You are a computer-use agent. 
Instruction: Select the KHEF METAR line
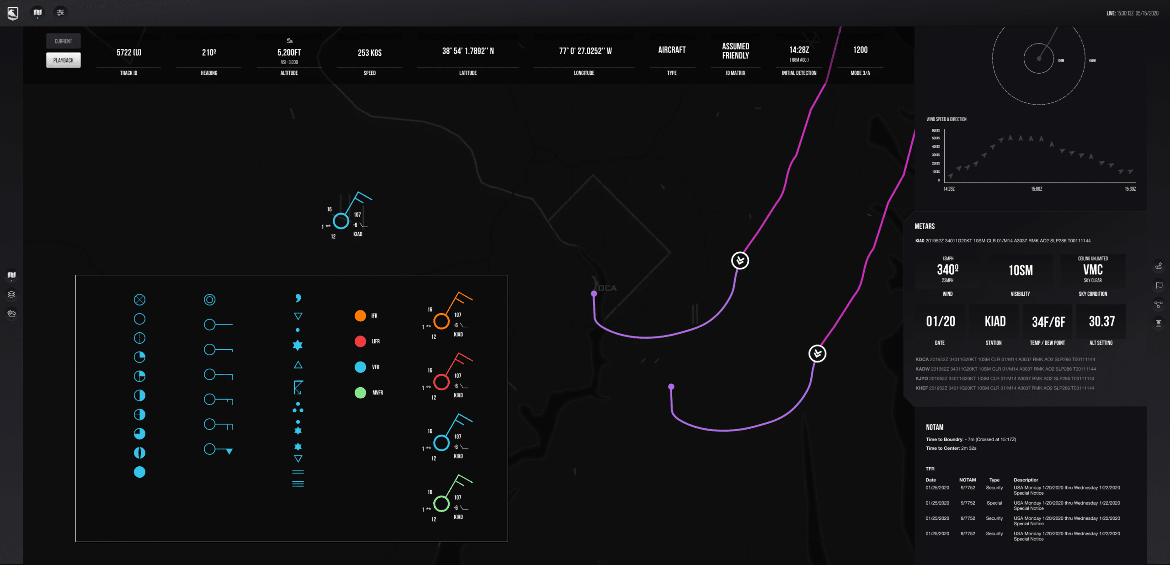pos(1005,388)
